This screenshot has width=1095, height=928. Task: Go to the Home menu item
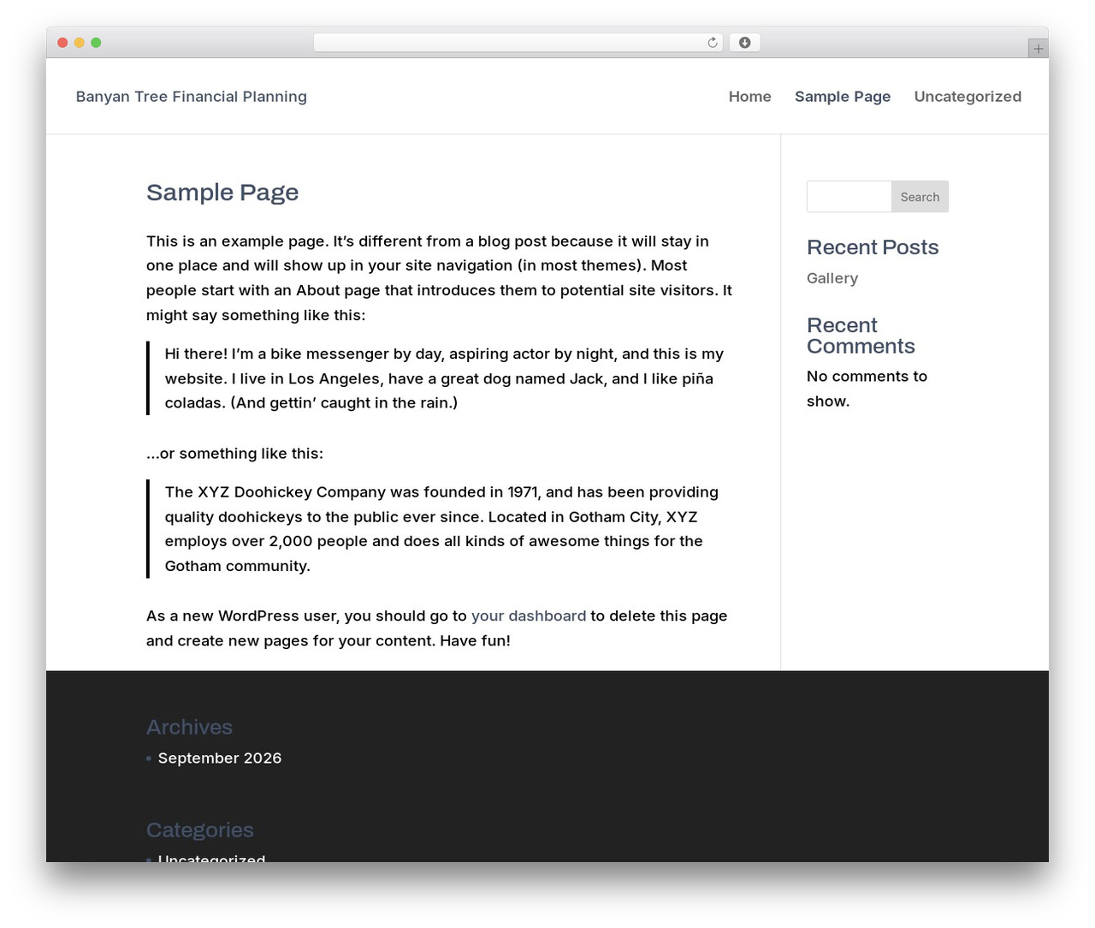[749, 97]
